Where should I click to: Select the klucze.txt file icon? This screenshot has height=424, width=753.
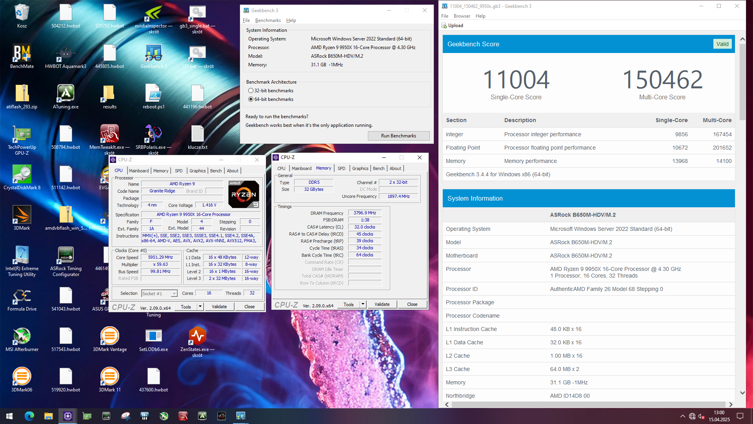coord(197,137)
